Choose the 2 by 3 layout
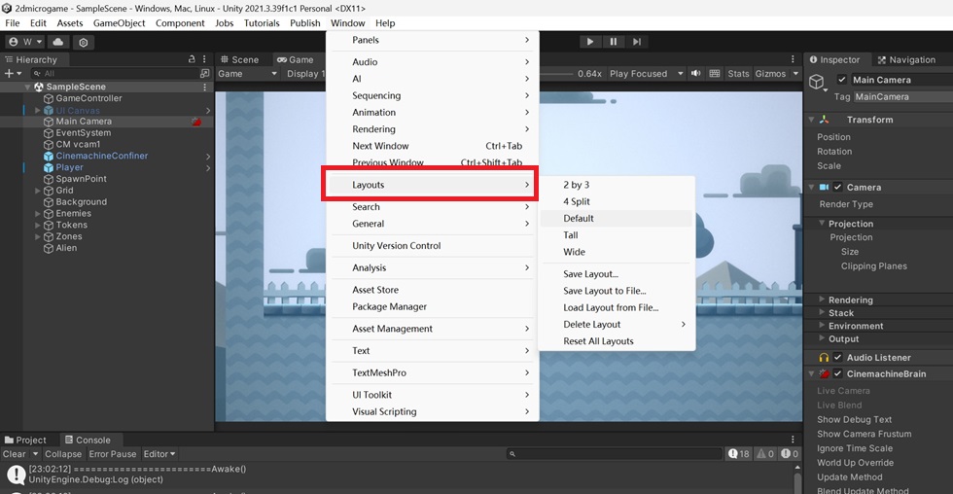The image size is (953, 494). (x=617, y=185)
